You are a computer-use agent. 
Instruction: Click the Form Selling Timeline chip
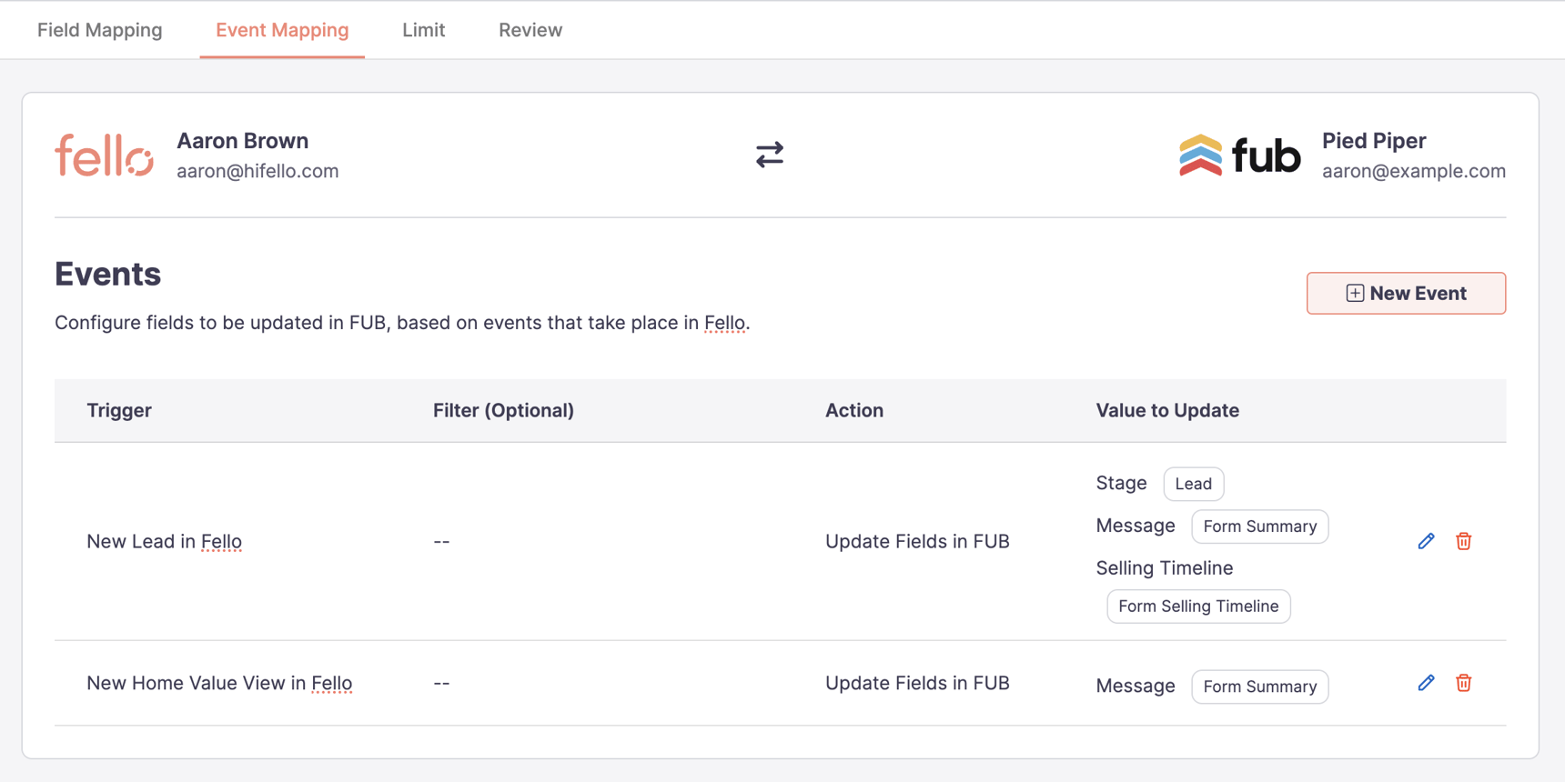[x=1198, y=607]
